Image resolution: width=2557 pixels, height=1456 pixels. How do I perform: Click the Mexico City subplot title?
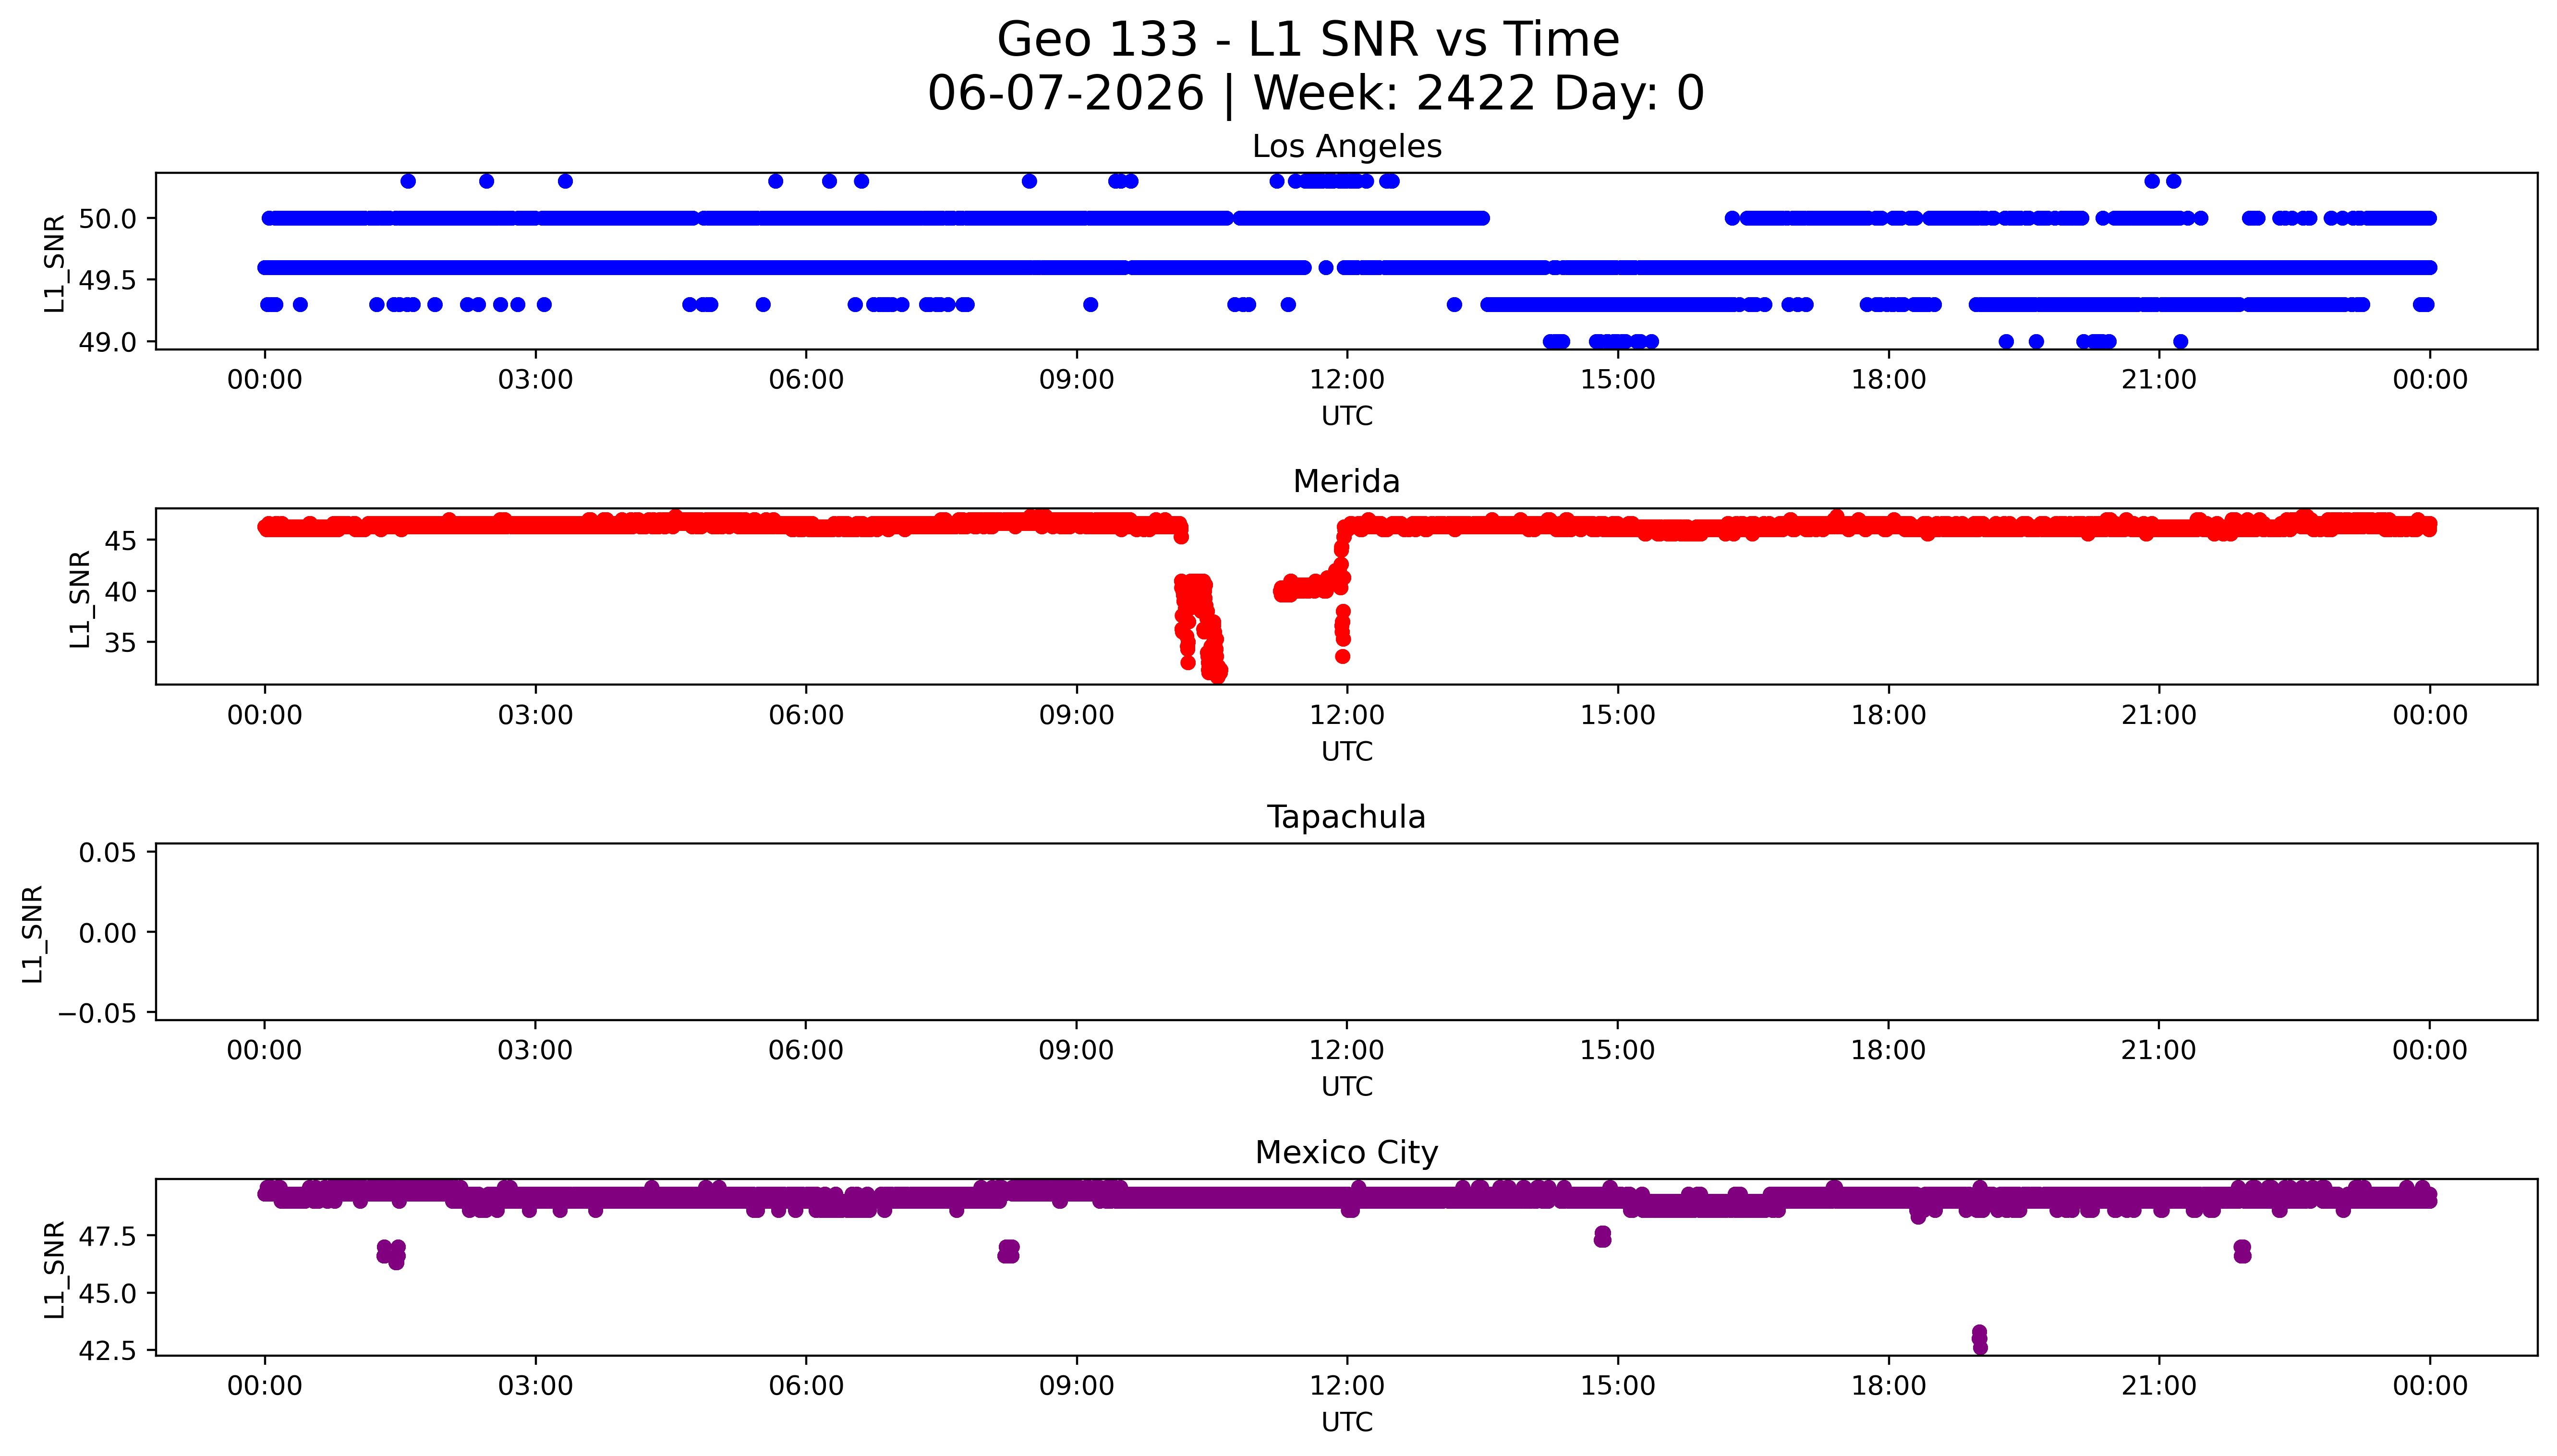(1346, 1152)
